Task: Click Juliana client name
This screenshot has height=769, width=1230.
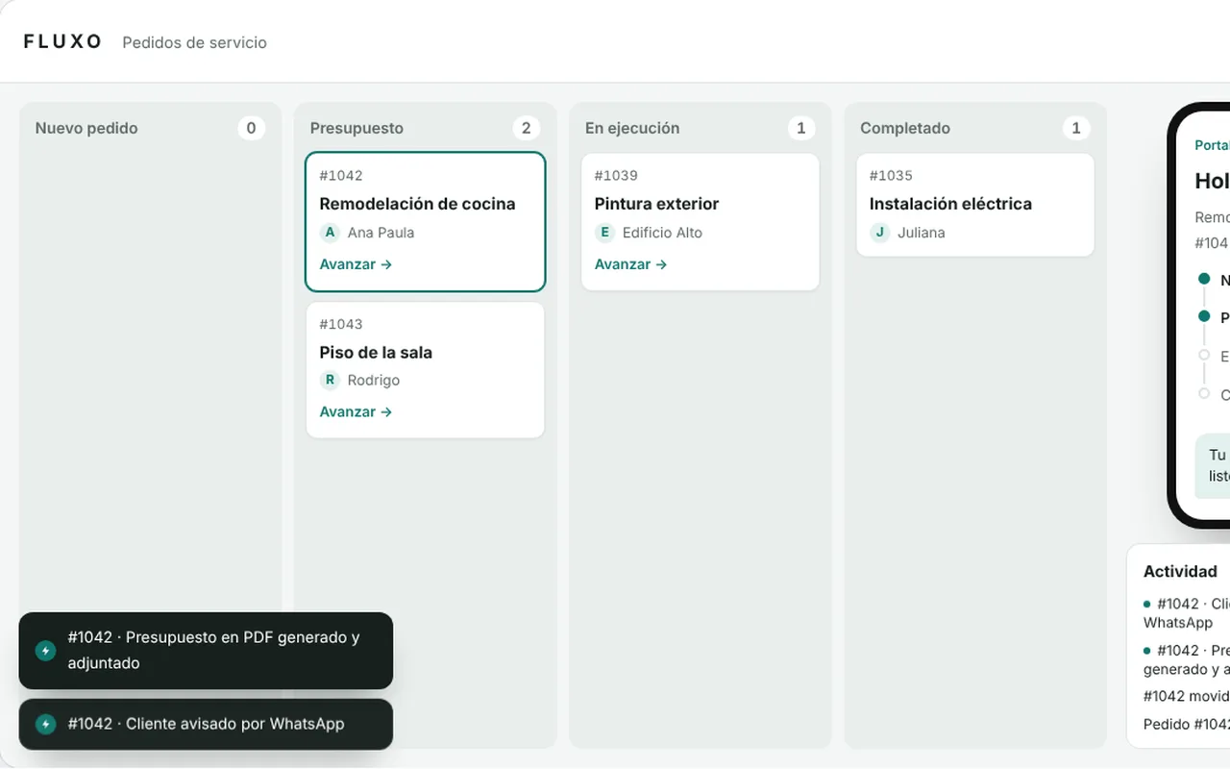Action: pyautogui.click(x=922, y=233)
